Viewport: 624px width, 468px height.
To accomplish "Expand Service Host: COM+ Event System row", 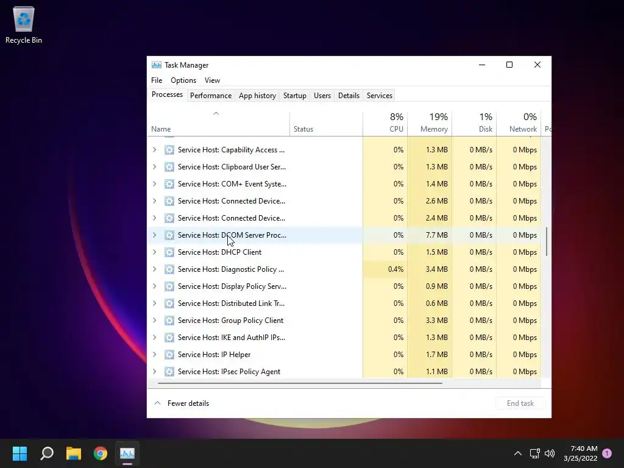I will (154, 184).
